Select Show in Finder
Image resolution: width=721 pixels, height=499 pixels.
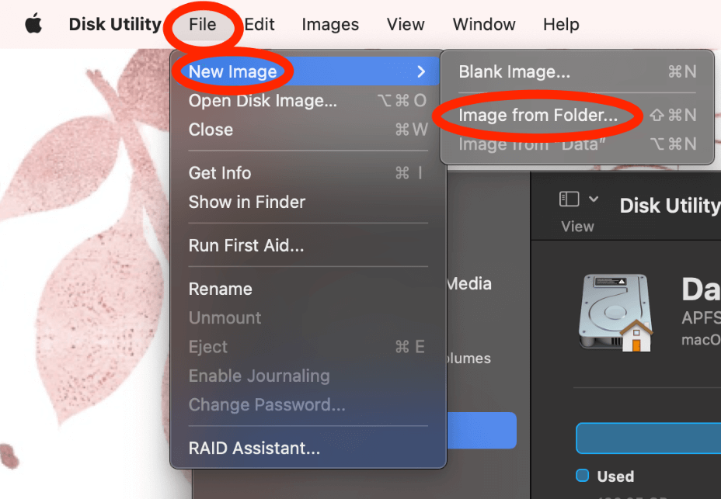247,202
